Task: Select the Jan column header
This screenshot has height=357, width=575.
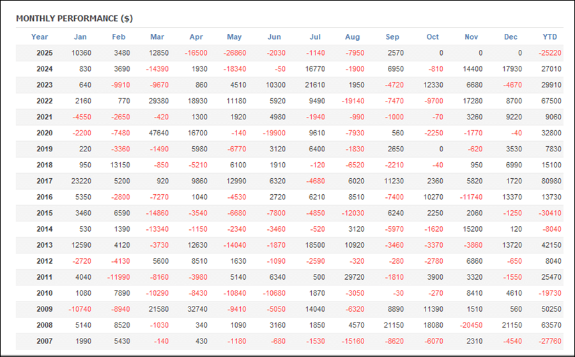Action: [80, 36]
